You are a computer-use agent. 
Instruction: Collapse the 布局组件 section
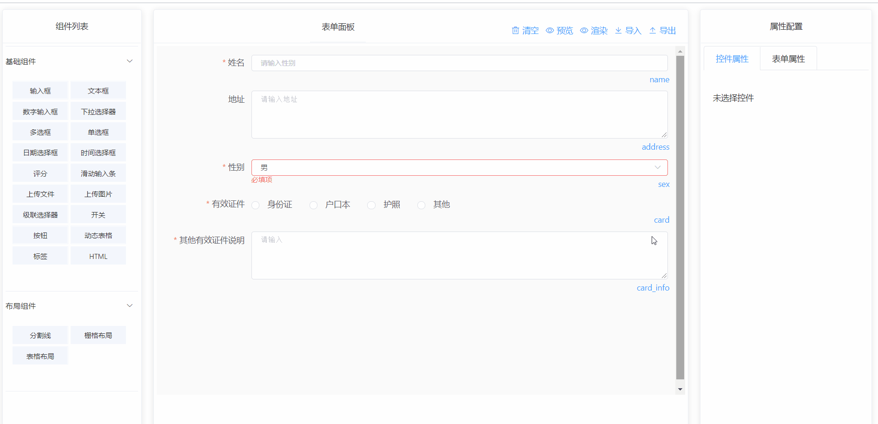click(x=130, y=306)
